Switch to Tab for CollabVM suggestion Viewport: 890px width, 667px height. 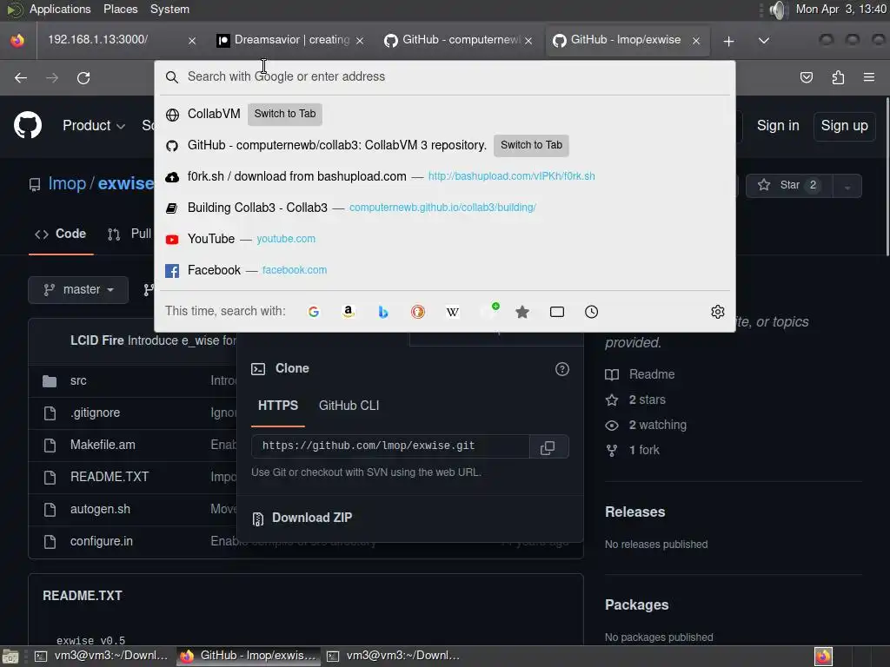point(285,114)
